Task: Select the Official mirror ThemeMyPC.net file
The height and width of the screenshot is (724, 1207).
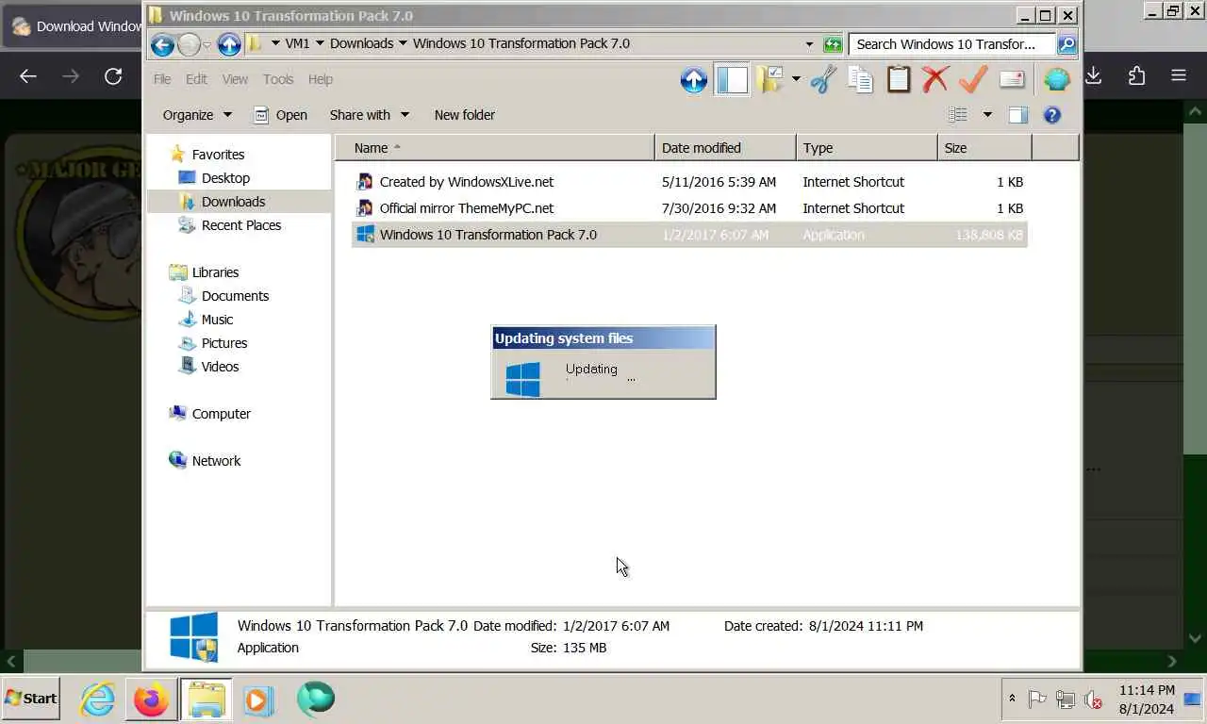Action: (x=688, y=208)
